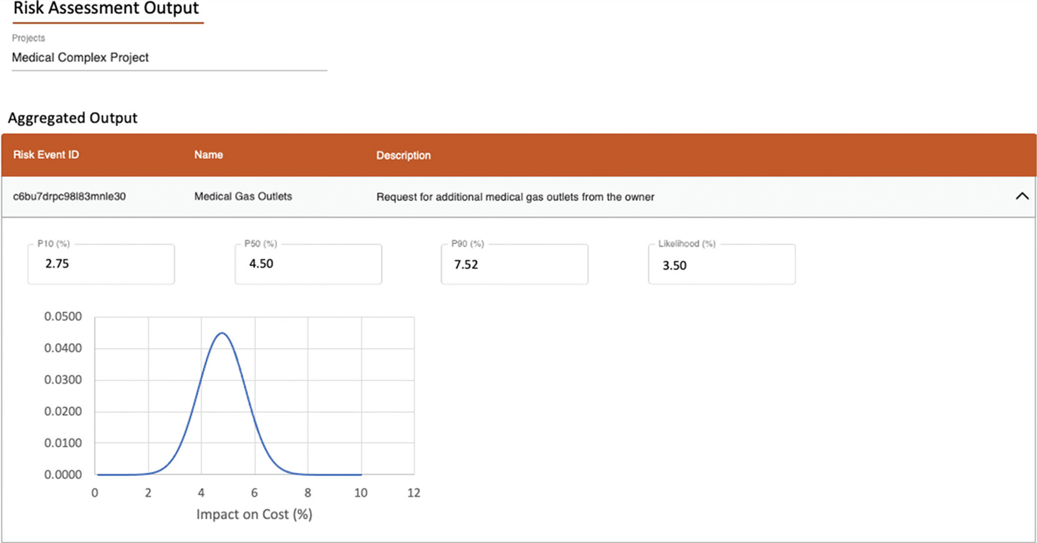Viewport: 1037px width, 543px height.
Task: Click the 0.0000 y-axis label
Action: tap(63, 475)
